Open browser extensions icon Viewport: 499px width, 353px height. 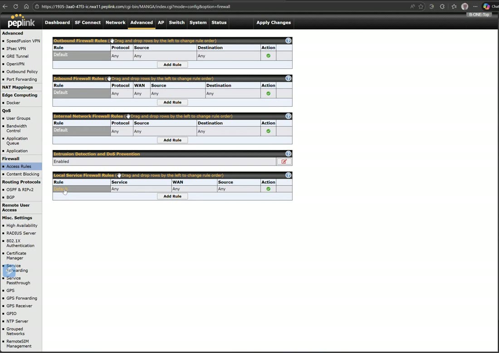click(442, 6)
